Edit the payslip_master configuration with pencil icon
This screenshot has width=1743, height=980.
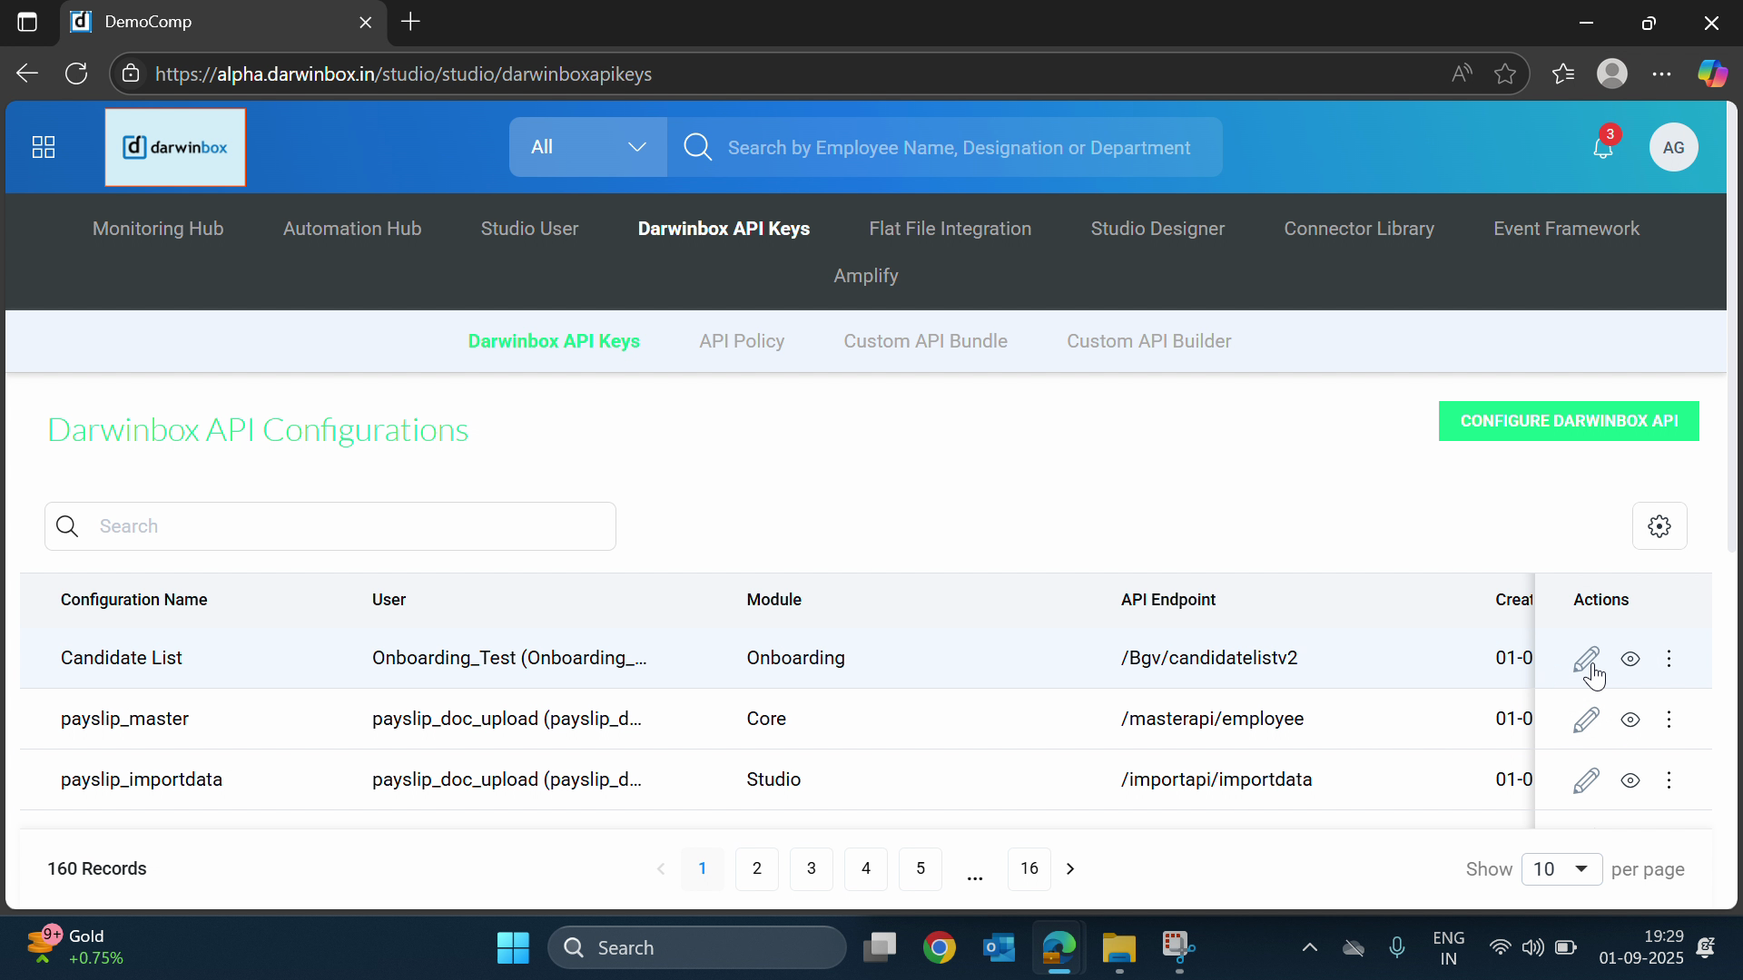pos(1585,720)
